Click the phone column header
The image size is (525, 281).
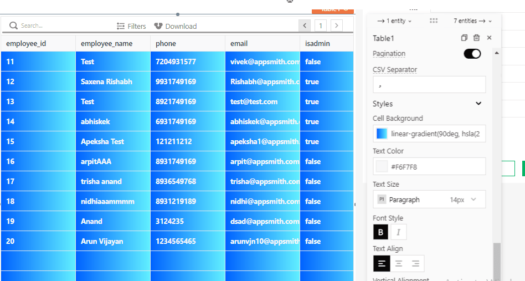188,44
